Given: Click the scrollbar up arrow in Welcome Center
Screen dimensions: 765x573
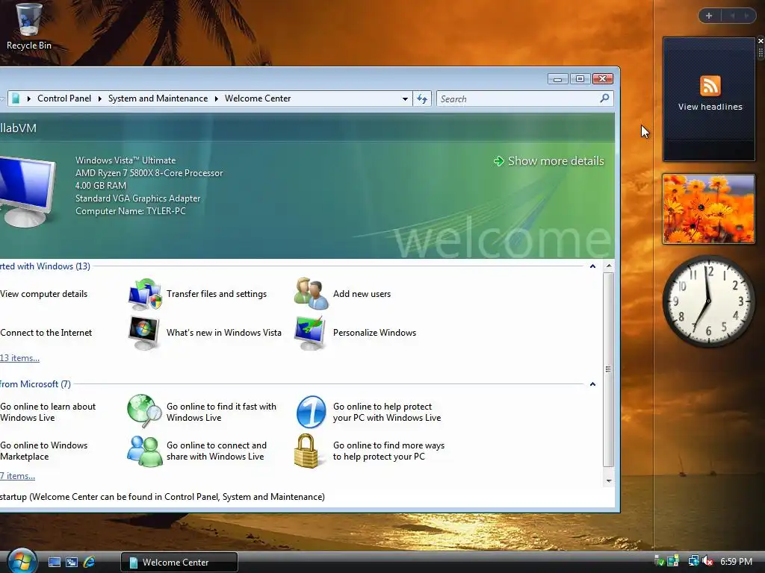Looking at the screenshot, I should click(x=608, y=266).
